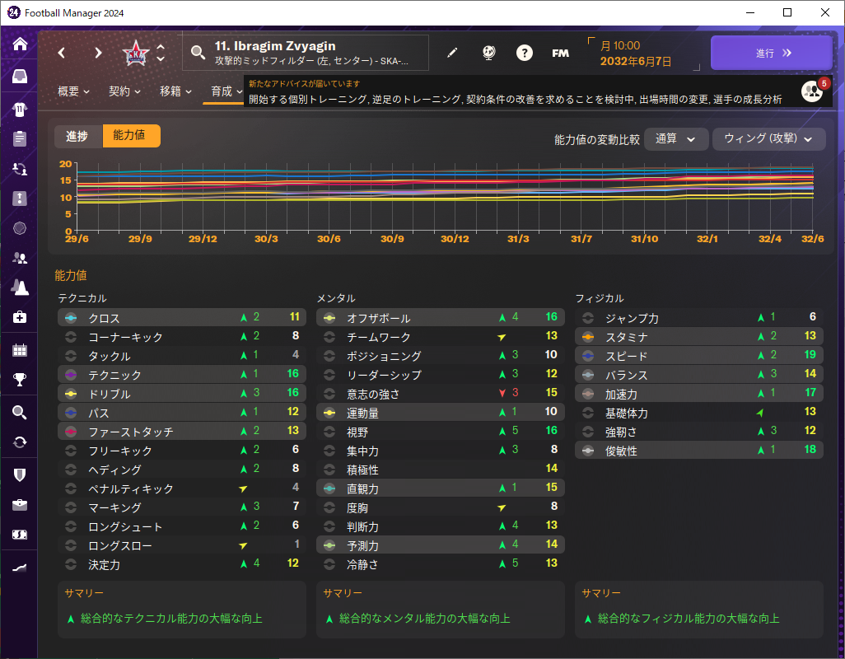Screen dimensions: 845x659
Task: Open the Dynamics sidebar icon
Action: point(20,169)
